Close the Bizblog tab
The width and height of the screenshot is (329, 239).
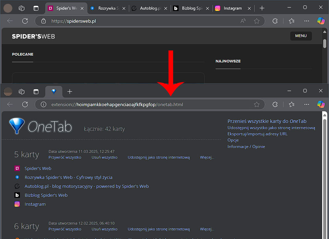point(207,8)
